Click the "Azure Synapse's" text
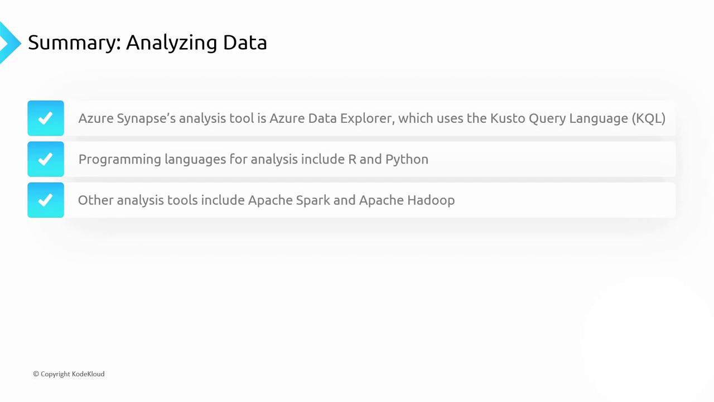 [127, 118]
